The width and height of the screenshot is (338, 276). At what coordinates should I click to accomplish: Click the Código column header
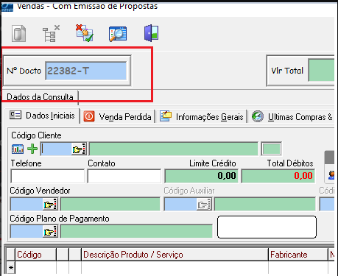pos(36,255)
